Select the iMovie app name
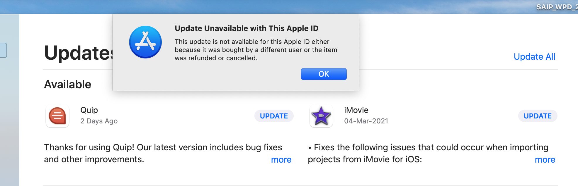The height and width of the screenshot is (186, 578). click(356, 110)
